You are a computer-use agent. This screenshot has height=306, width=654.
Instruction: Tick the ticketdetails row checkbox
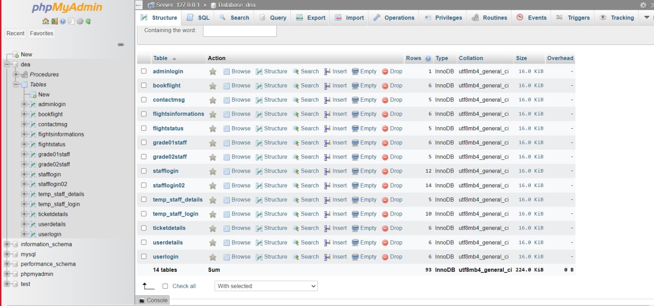coord(144,228)
